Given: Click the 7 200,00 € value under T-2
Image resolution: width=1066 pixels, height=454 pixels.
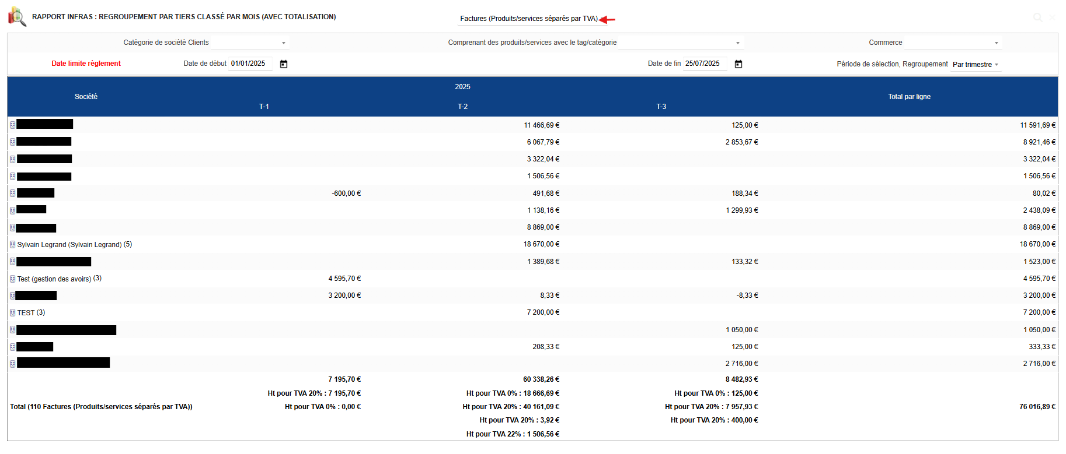Looking at the screenshot, I should [x=543, y=312].
